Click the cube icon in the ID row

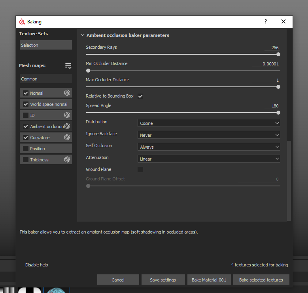[67, 115]
